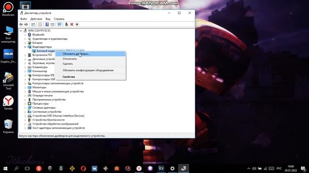The image size is (309, 173).
Task: Open the Windows Start menu
Action: click(x=5, y=169)
